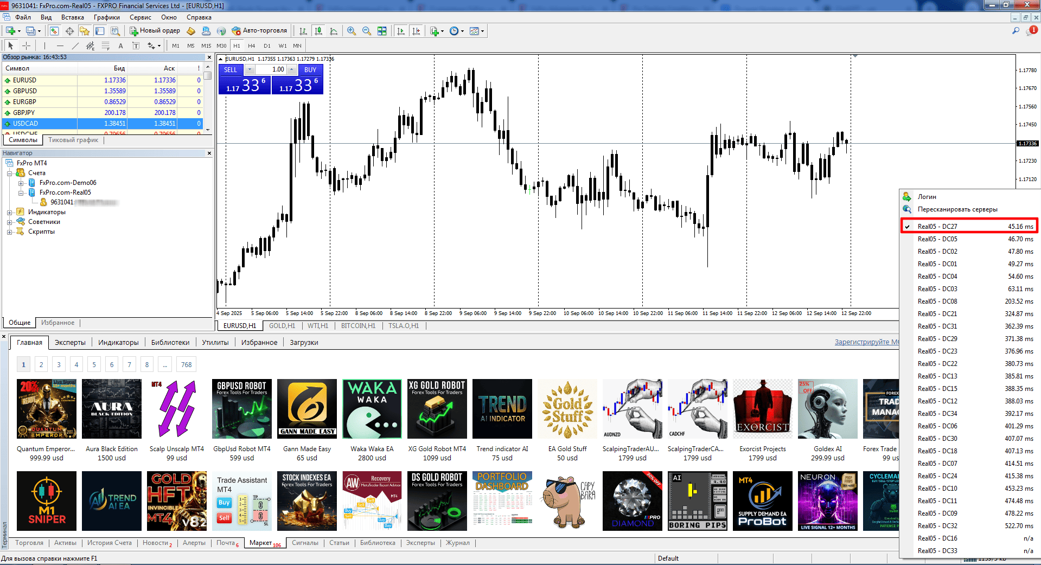This screenshot has width=1041, height=565.
Task: Switch chart to candlestick display icon
Action: coord(318,31)
